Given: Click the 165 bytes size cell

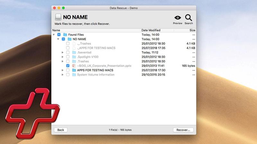Looking at the screenshot, I should click(x=189, y=66).
